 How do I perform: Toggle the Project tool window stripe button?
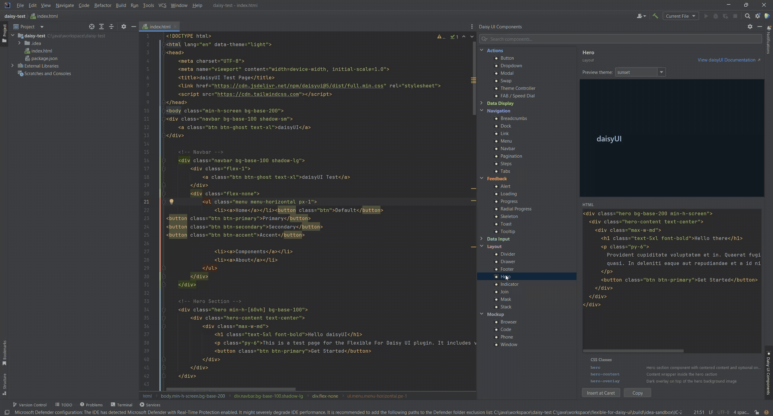point(4,33)
